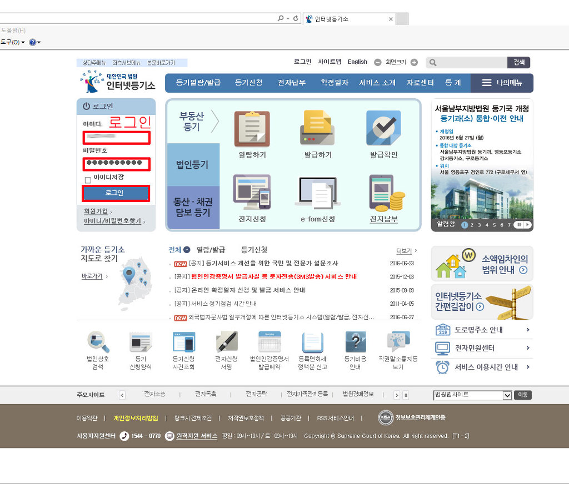
Task: Open 소액임차인의 범위 안내 banner
Action: click(x=482, y=264)
